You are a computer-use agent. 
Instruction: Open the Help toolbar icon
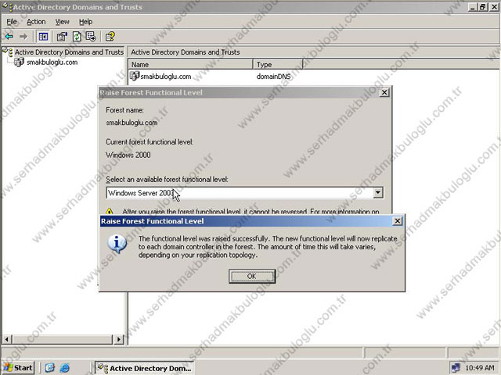[110, 37]
